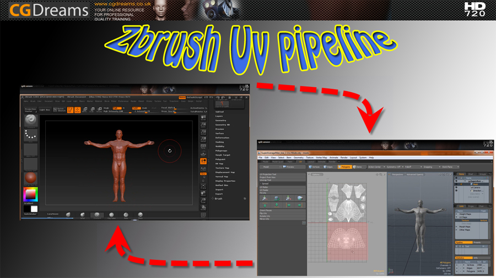The width and height of the screenshot is (496, 278).
Task: Open the Standard brush thumbnail in ZBrush
Action: click(x=31, y=121)
